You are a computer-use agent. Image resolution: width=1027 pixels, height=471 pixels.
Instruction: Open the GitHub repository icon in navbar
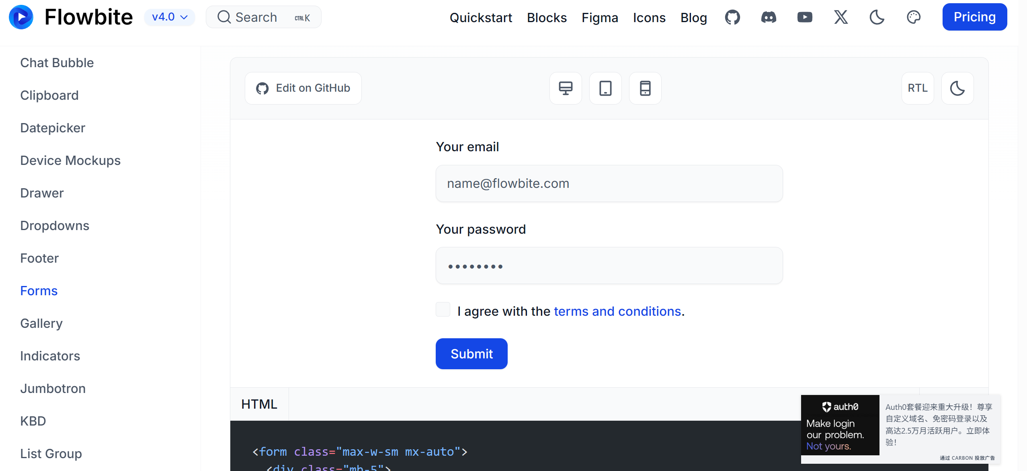point(732,17)
